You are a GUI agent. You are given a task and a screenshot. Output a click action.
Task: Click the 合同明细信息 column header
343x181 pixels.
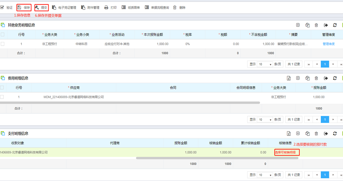[x=246, y=88]
